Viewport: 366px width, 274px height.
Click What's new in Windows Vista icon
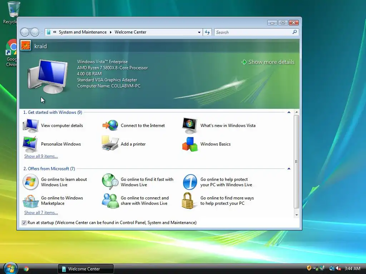point(189,126)
